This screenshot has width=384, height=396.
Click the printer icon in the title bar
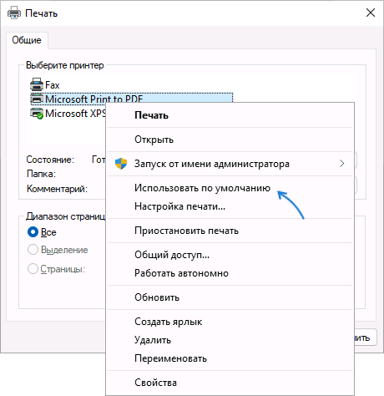coord(14,13)
